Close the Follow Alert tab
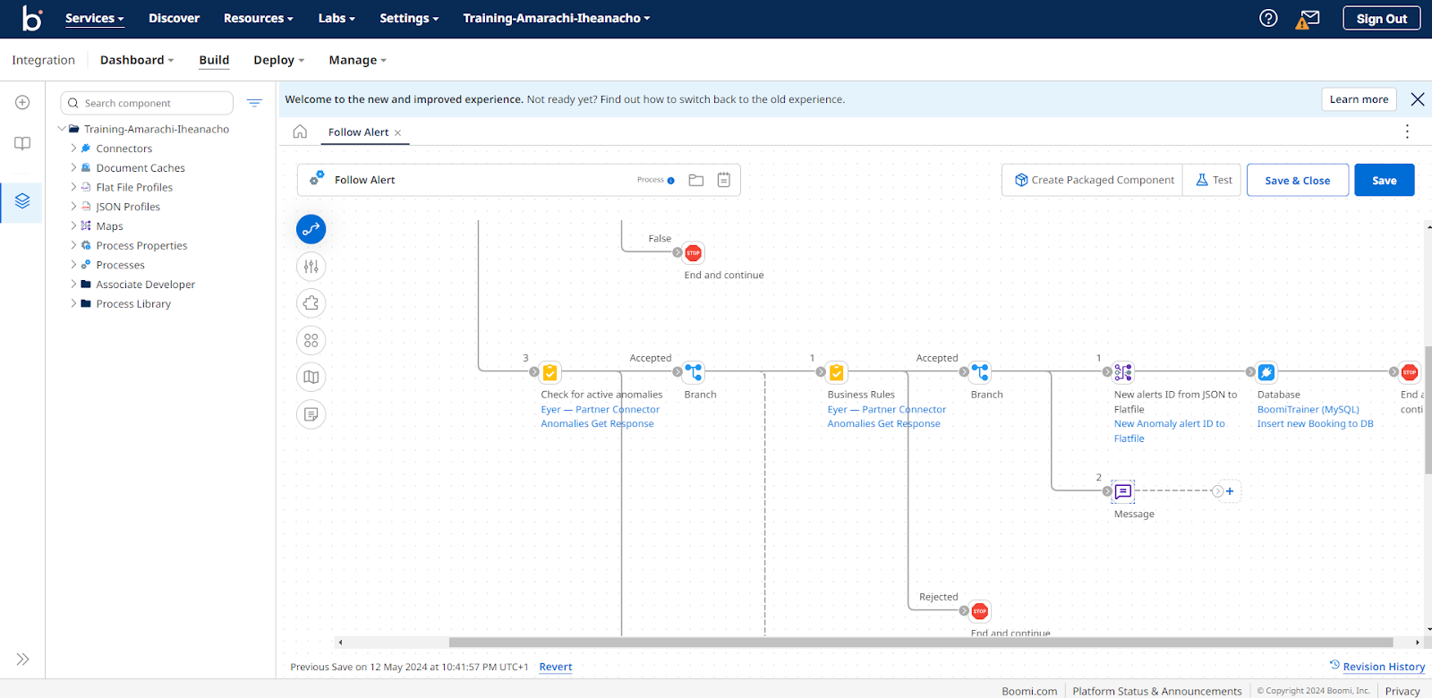Image resolution: width=1432 pixels, height=698 pixels. pos(397,132)
